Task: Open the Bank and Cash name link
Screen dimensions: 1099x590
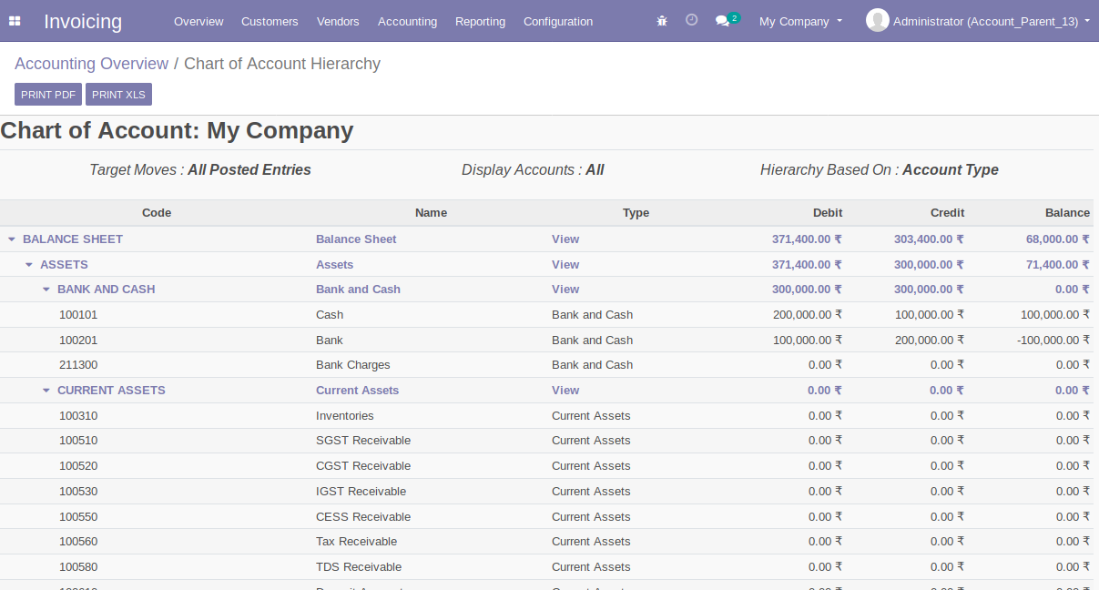Action: click(x=358, y=290)
